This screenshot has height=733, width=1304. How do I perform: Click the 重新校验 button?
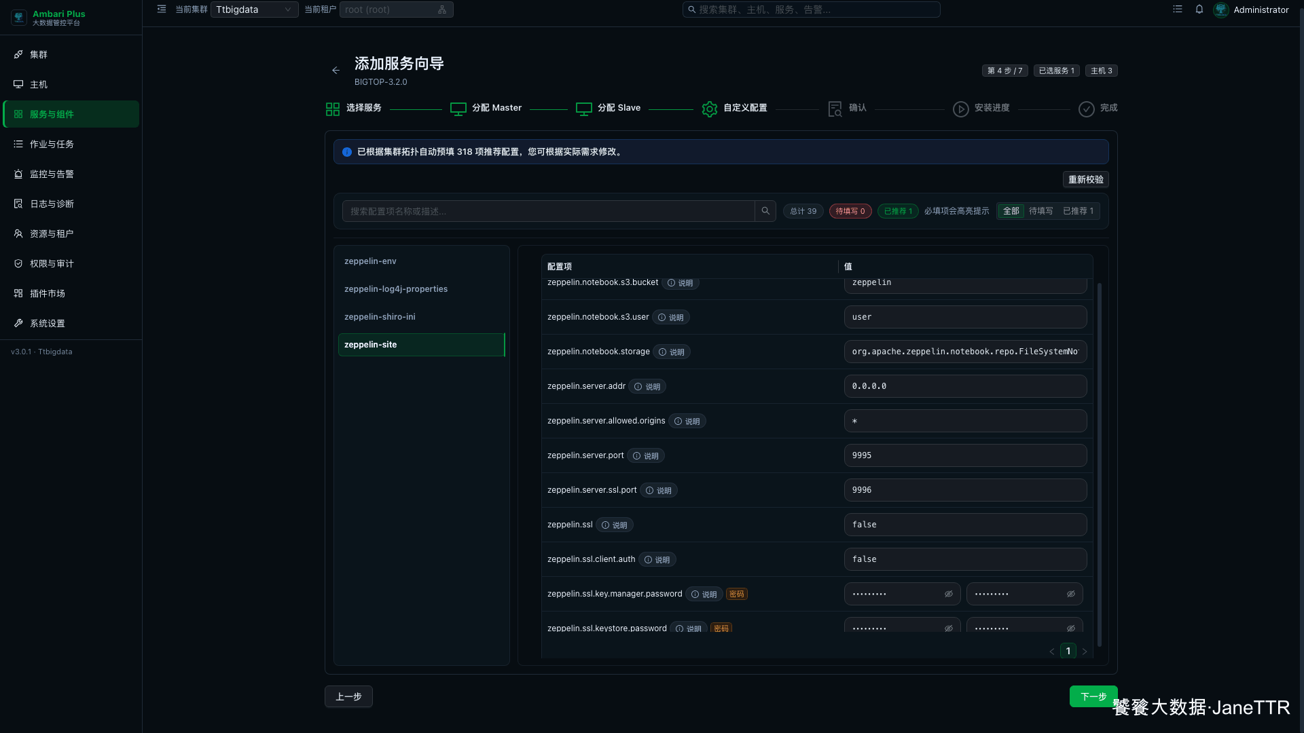coord(1085,179)
